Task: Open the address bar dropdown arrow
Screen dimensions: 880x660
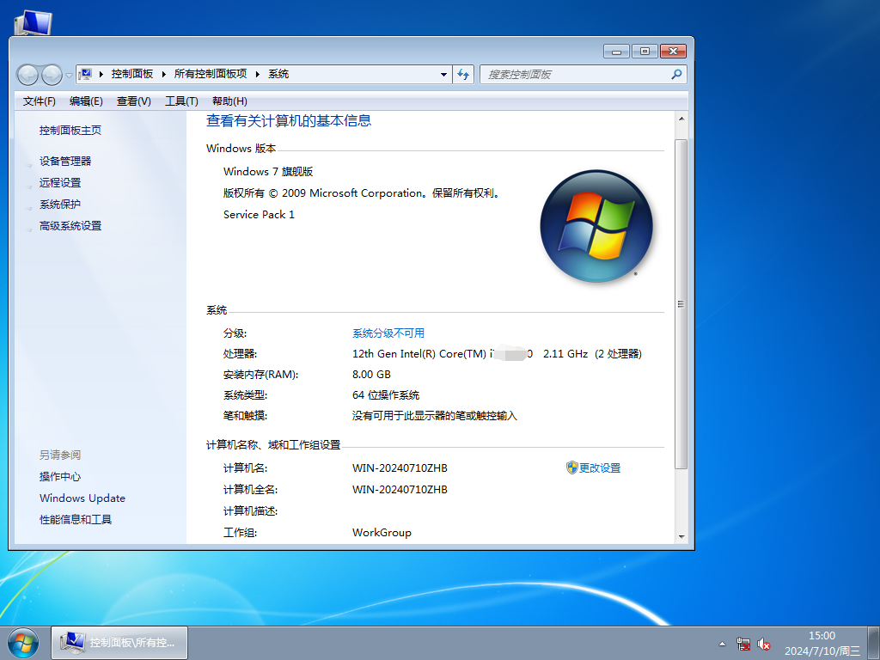Action: 443,74
